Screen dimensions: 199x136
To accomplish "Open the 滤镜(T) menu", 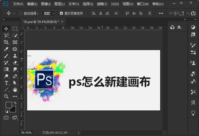I will point(102,4).
